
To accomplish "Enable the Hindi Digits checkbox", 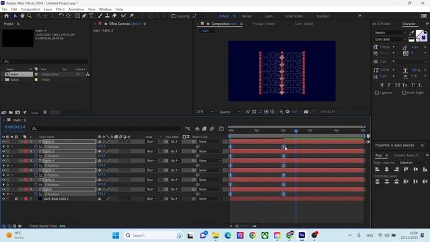I will (404, 93).
